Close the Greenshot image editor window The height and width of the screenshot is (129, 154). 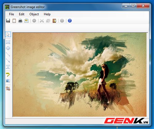(143, 6)
